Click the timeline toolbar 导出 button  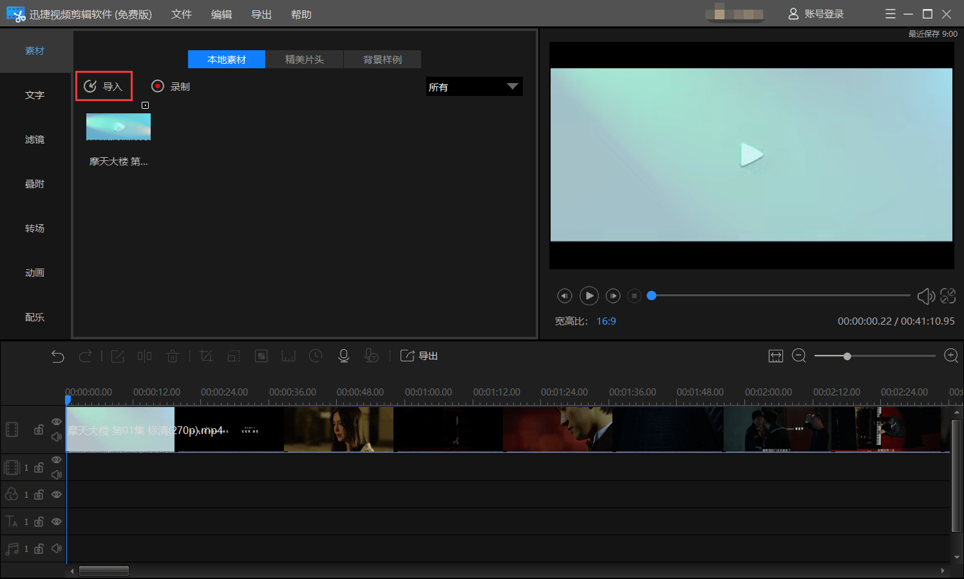coord(419,356)
